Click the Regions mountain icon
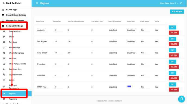 point(4,93)
